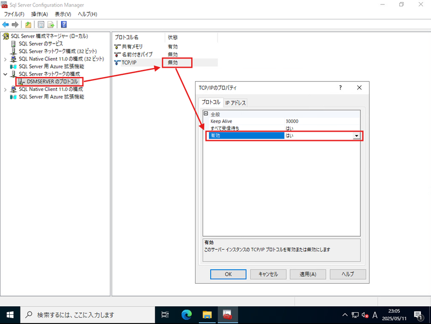Click the Forward arrow toolbar icon

[x=15, y=25]
